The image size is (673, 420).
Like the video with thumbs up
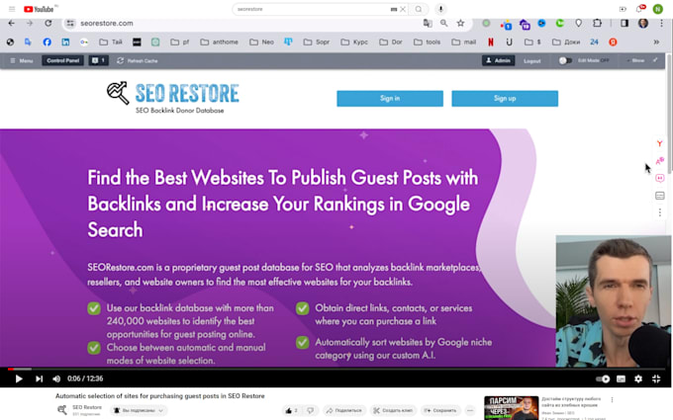291,410
